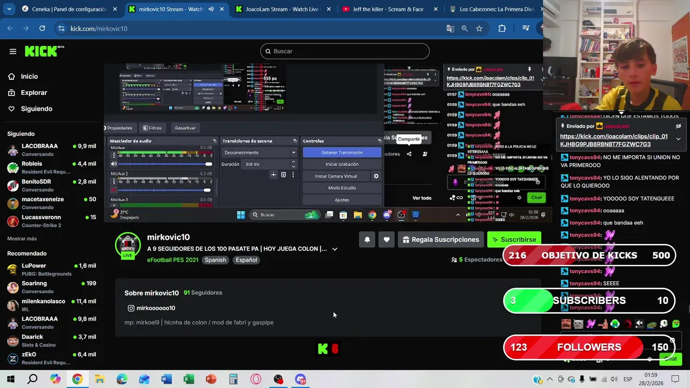Switch to OBS Studio on the taskbar
Image resolution: width=690 pixels, height=388 pixels.
(x=278, y=379)
